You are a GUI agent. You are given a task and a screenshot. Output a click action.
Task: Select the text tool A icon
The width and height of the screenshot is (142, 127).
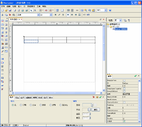coord(35,10)
